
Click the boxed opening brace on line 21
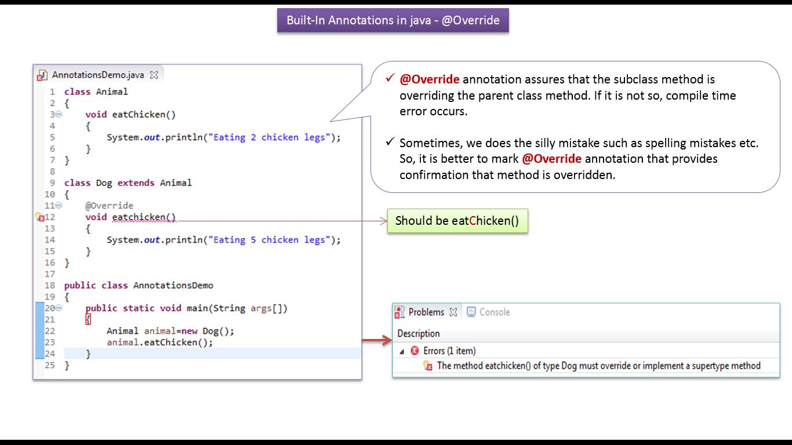click(88, 320)
